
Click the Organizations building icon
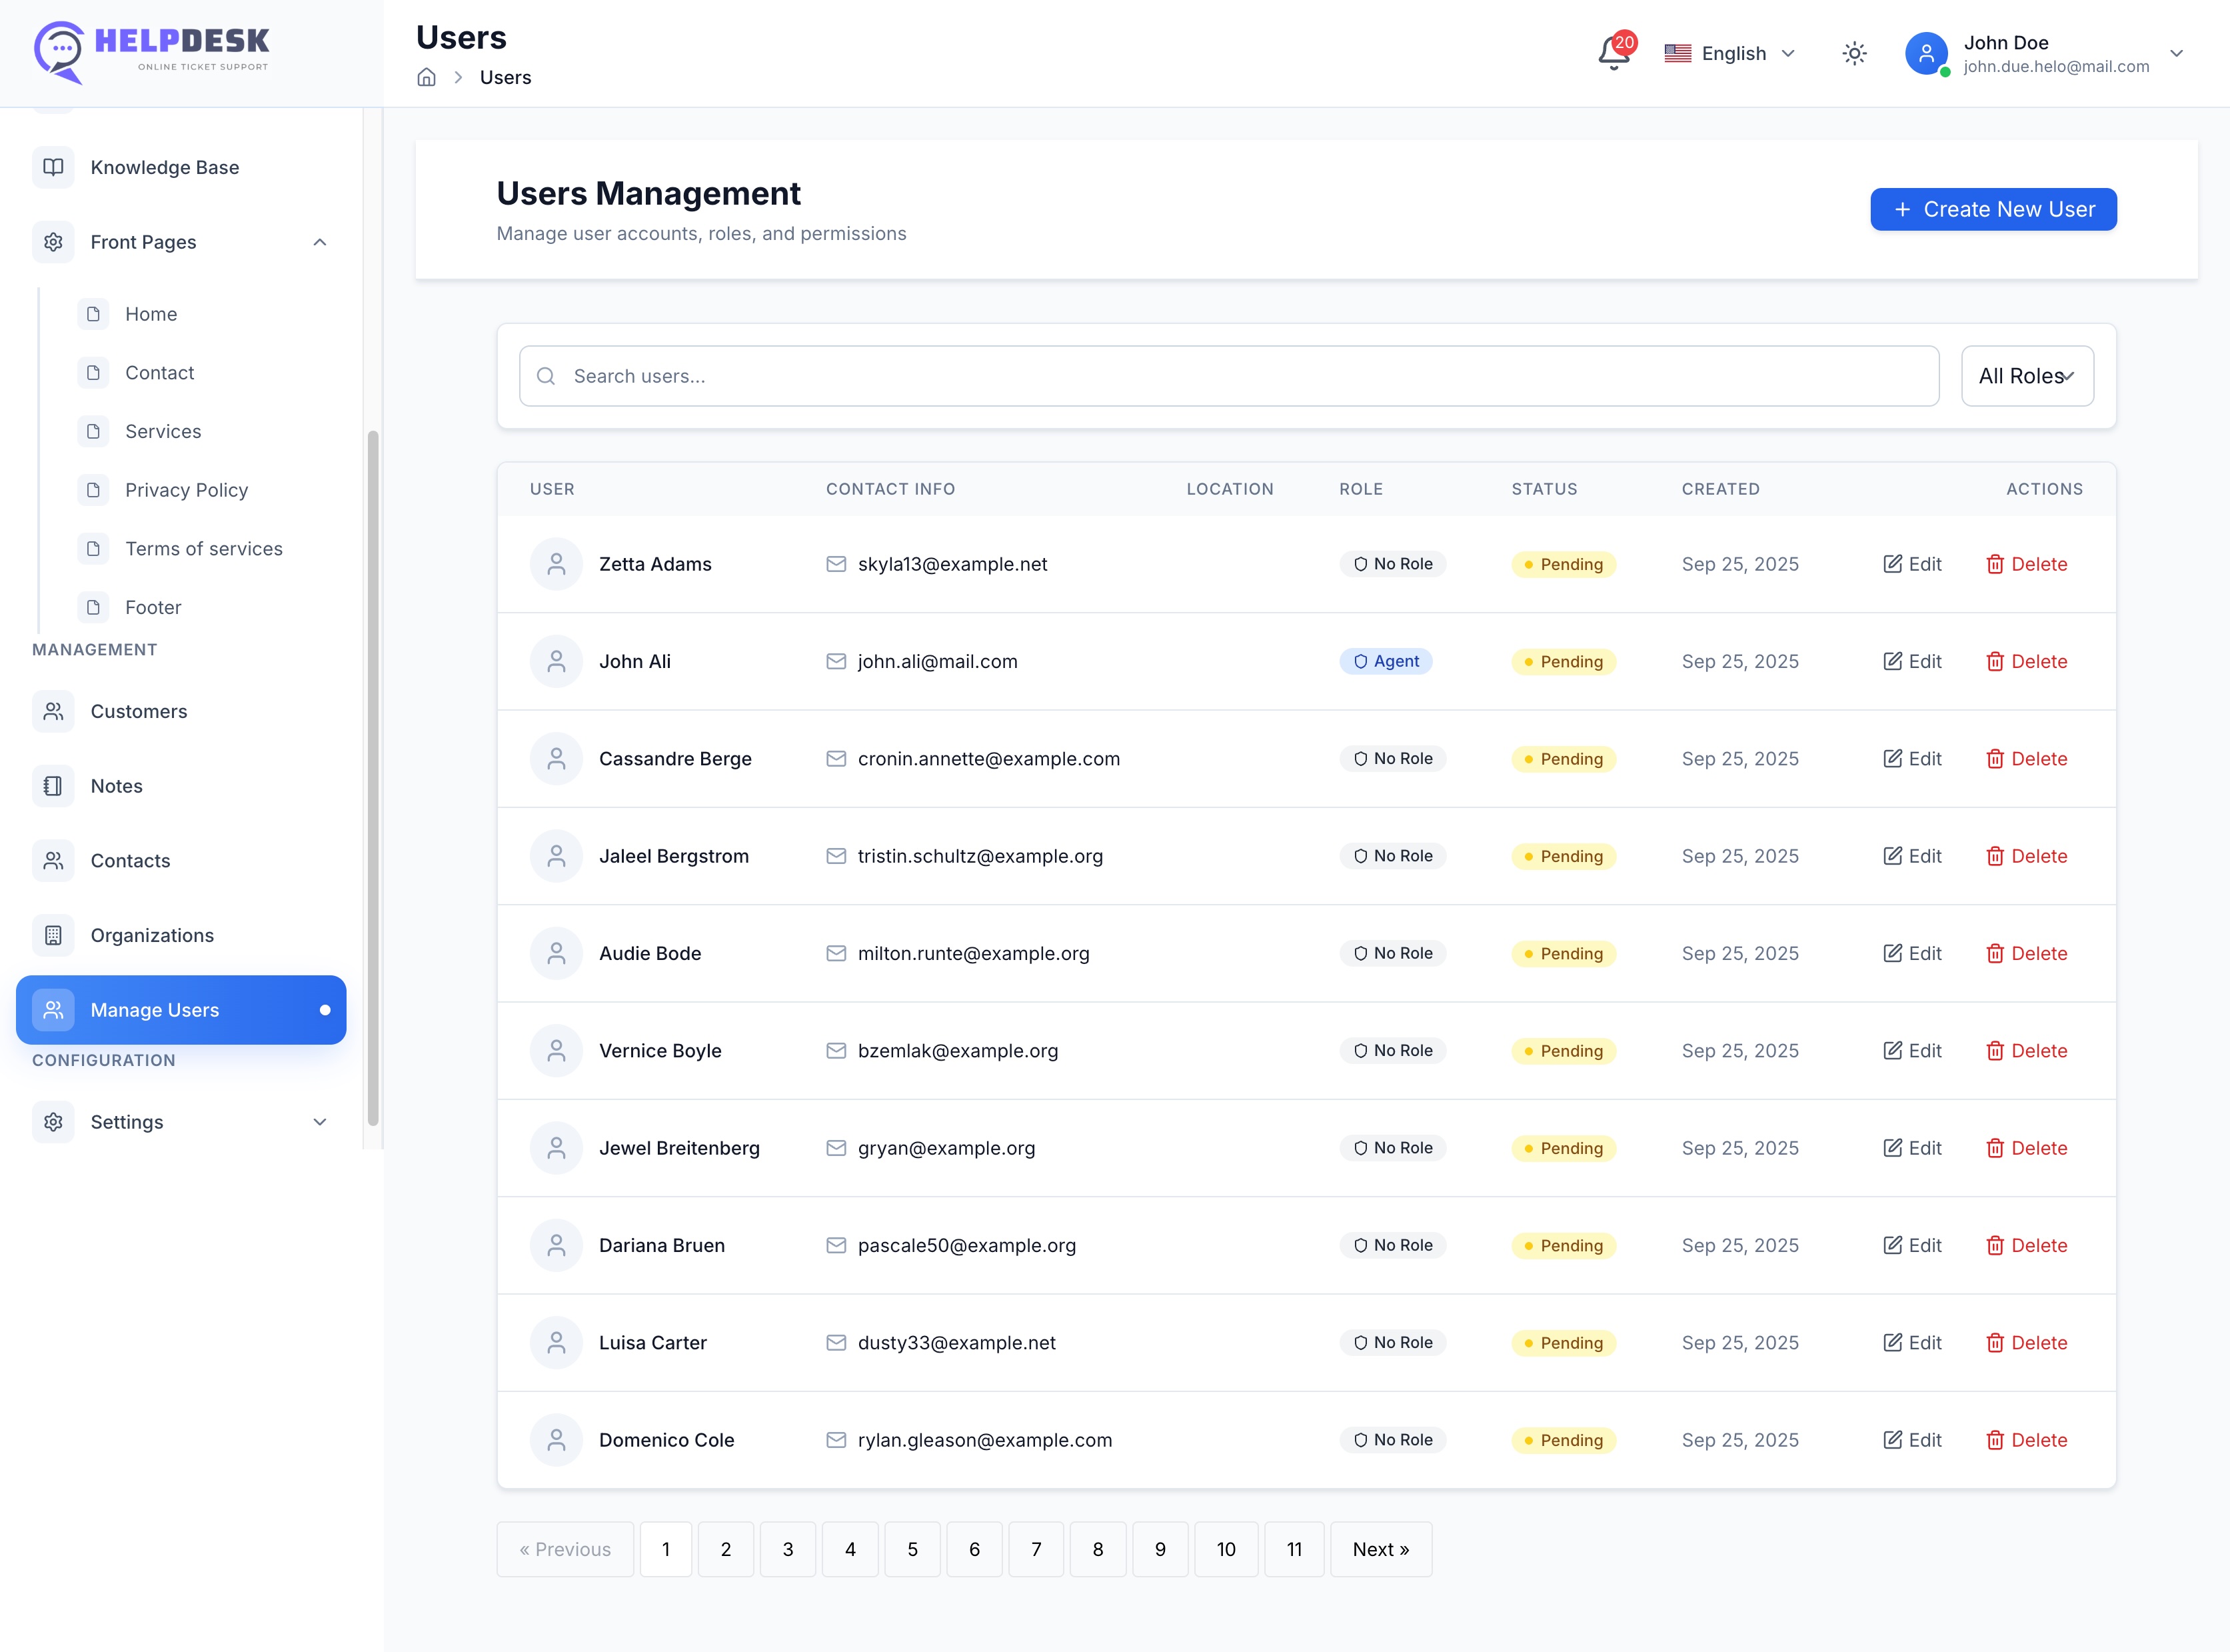(53, 935)
